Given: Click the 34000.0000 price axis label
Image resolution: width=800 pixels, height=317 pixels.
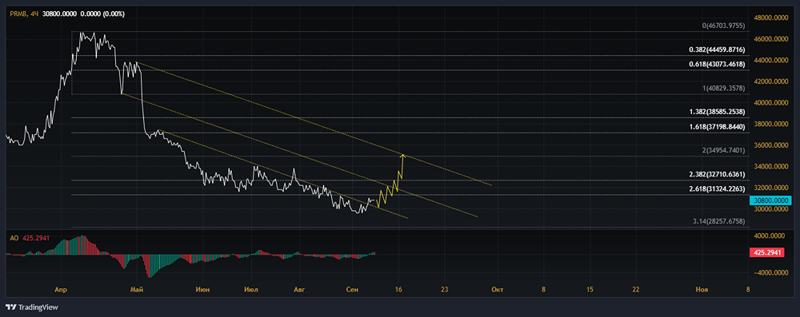Looking at the screenshot, I should (x=770, y=166).
